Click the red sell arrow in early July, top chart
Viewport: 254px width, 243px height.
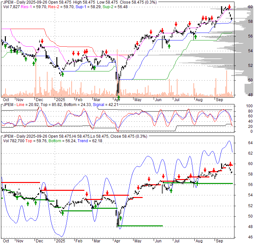(x=176, y=24)
